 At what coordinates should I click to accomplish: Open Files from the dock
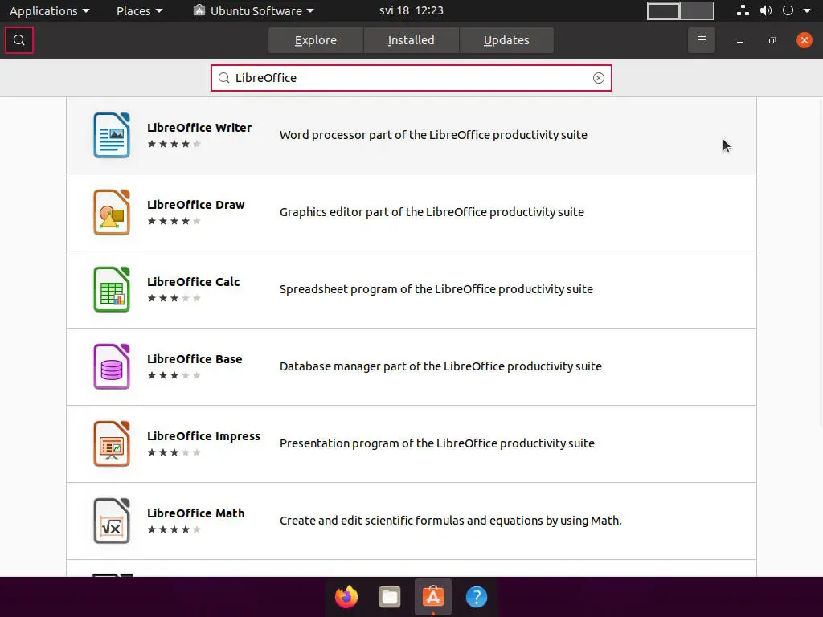coord(390,597)
